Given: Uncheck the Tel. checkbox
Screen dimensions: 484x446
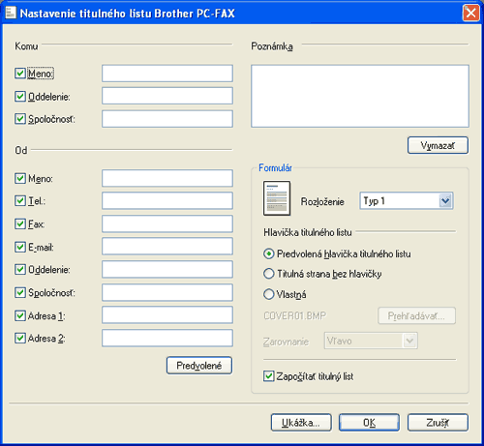Looking at the screenshot, I should pos(20,200).
